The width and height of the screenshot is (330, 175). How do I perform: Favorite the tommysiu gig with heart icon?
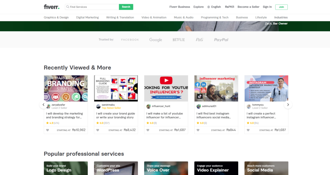(x=248, y=130)
